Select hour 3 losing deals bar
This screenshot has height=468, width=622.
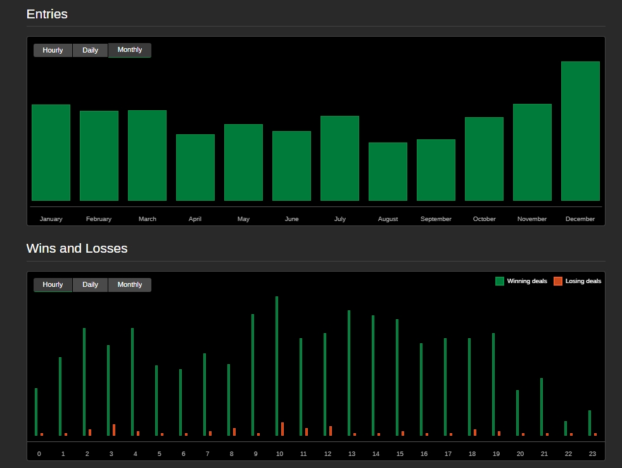click(x=114, y=430)
